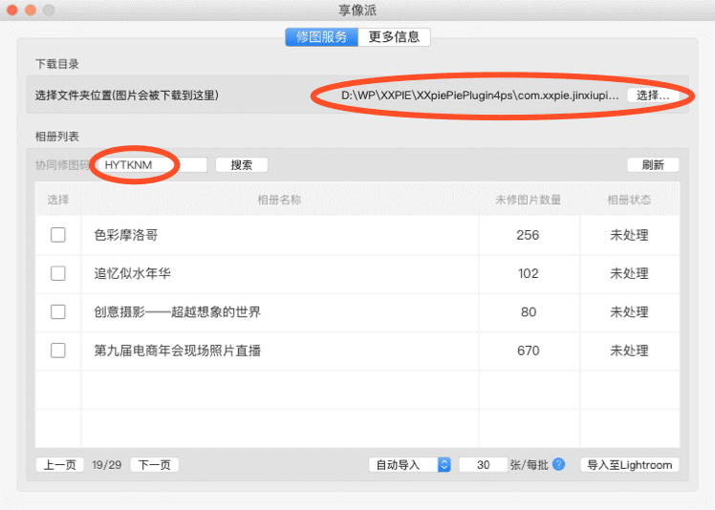Close the window with the red button
The width and height of the screenshot is (715, 510).
point(12,10)
